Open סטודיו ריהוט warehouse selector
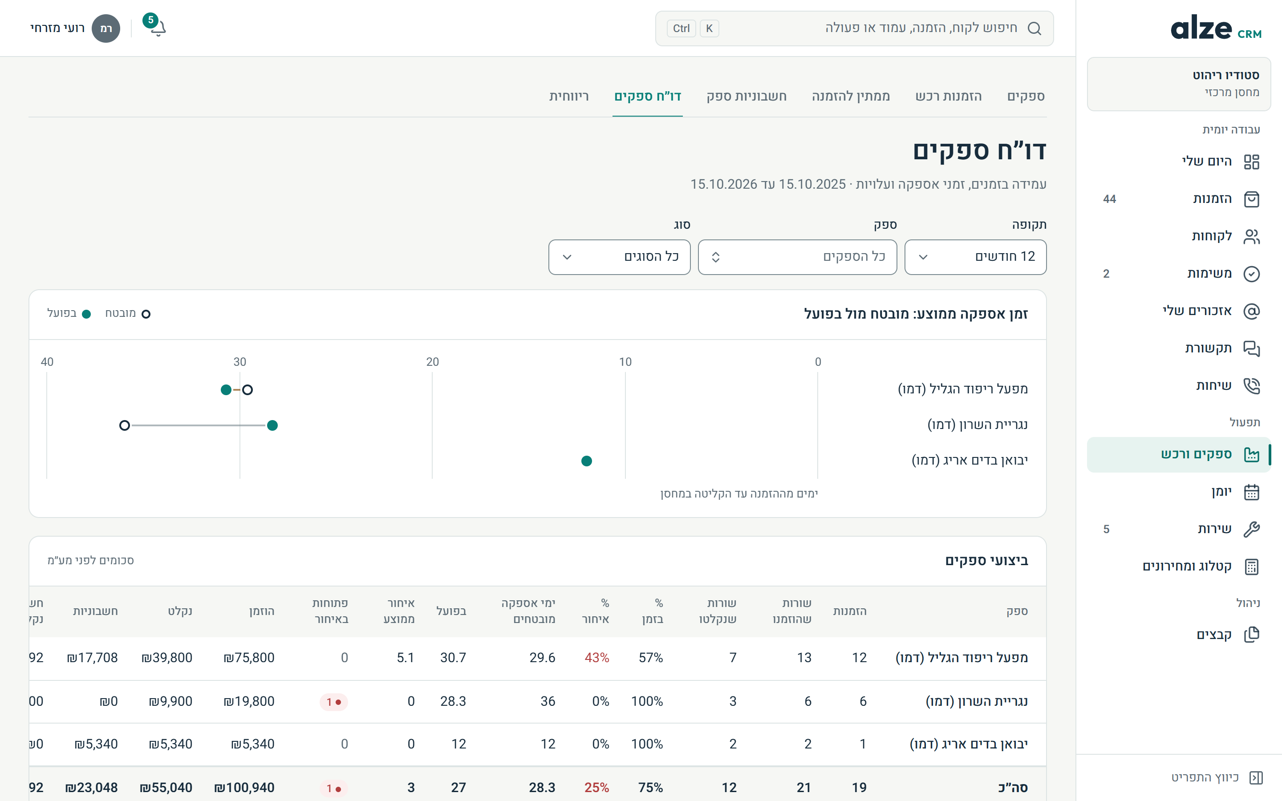Viewport: 1282px width, 801px height. (x=1179, y=84)
